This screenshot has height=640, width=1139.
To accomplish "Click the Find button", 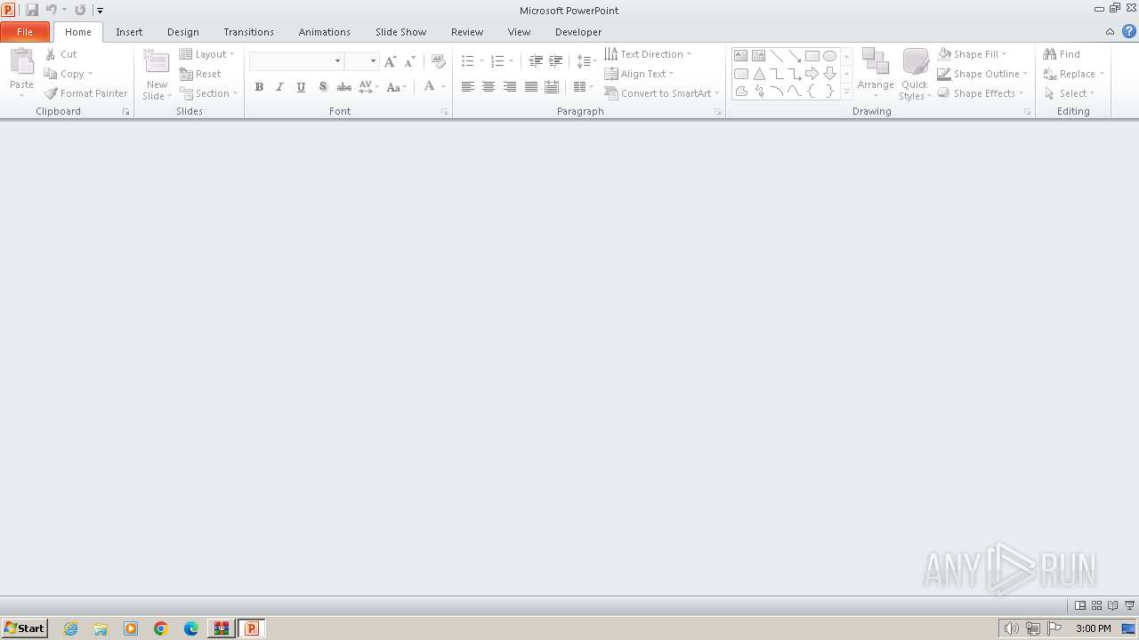I will point(1062,54).
